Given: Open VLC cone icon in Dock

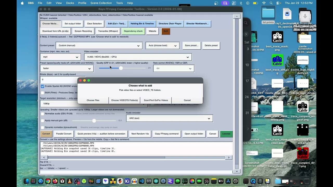Looking at the screenshot, I should point(69,181).
